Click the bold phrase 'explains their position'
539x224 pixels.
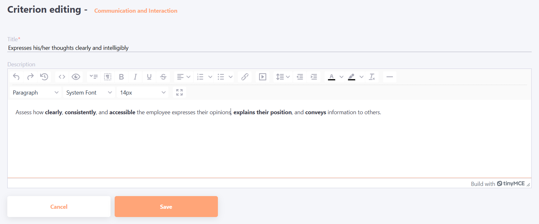click(263, 112)
